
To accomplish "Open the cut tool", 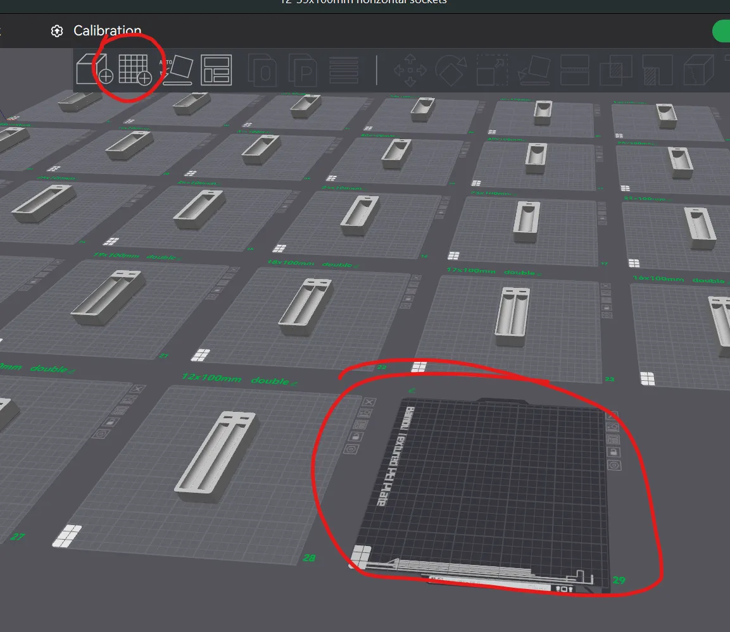I will click(x=574, y=70).
